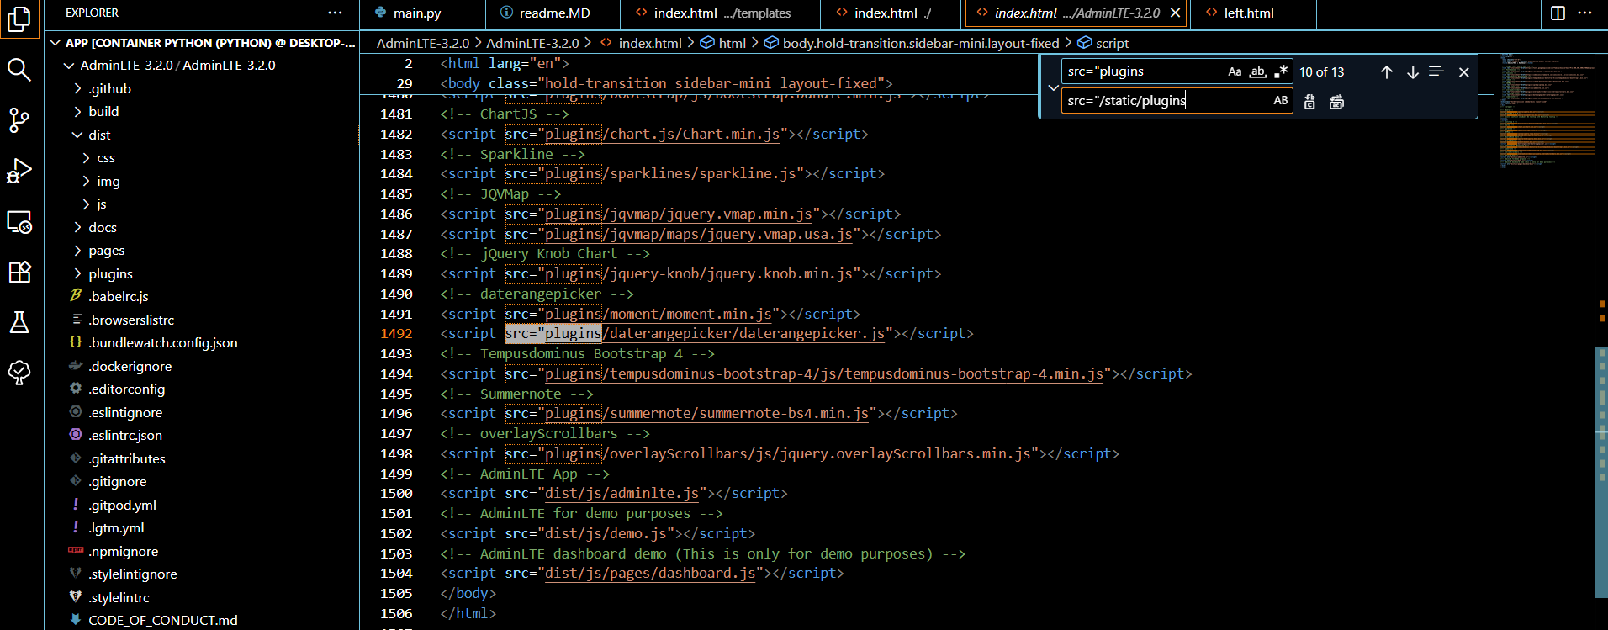This screenshot has height=630, width=1608.
Task: Click the html breadcrumb segment
Action: (x=723, y=43)
